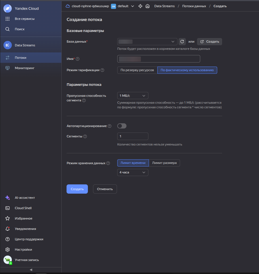Open the 1 МБ/с throughput dropdown
This screenshot has width=259, height=274.
tap(133, 96)
